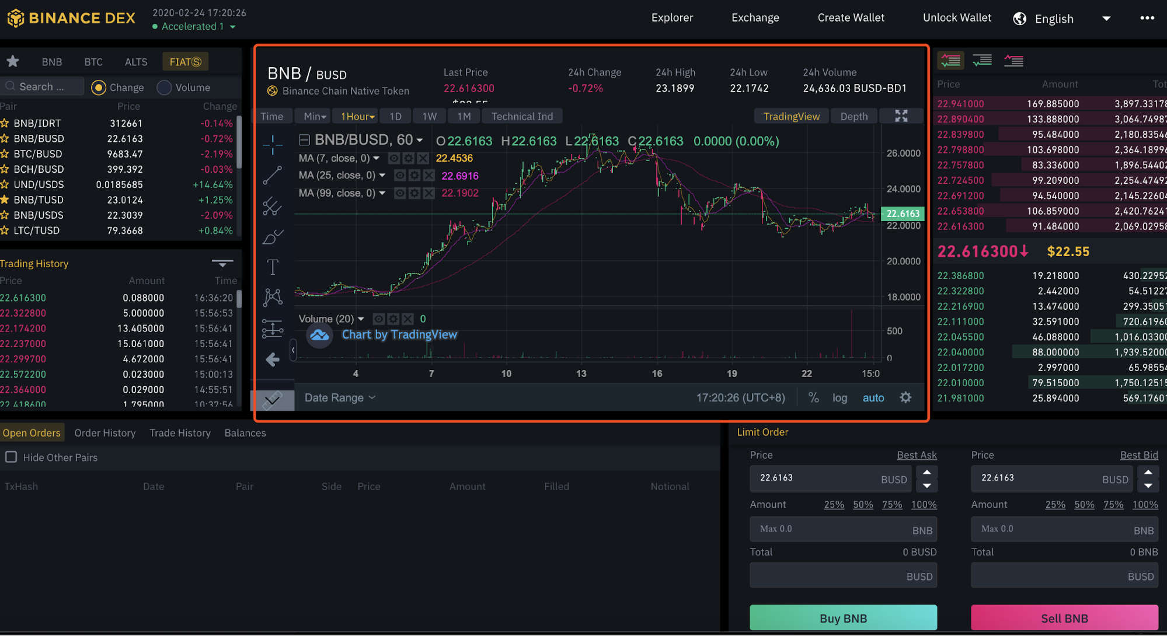Viewport: 1167px width, 636px height.
Task: Click the TradingView cloud logo
Action: (319, 335)
